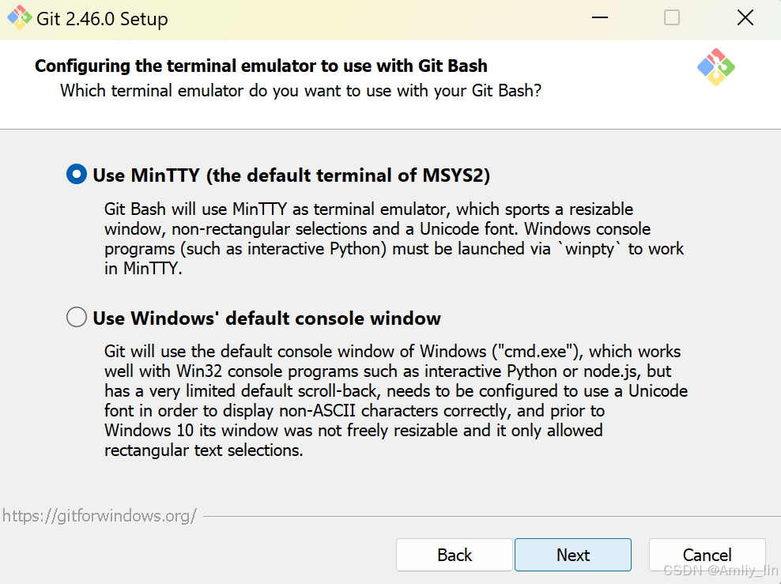Click the "Which terminal emulator" question subtitle

[301, 91]
